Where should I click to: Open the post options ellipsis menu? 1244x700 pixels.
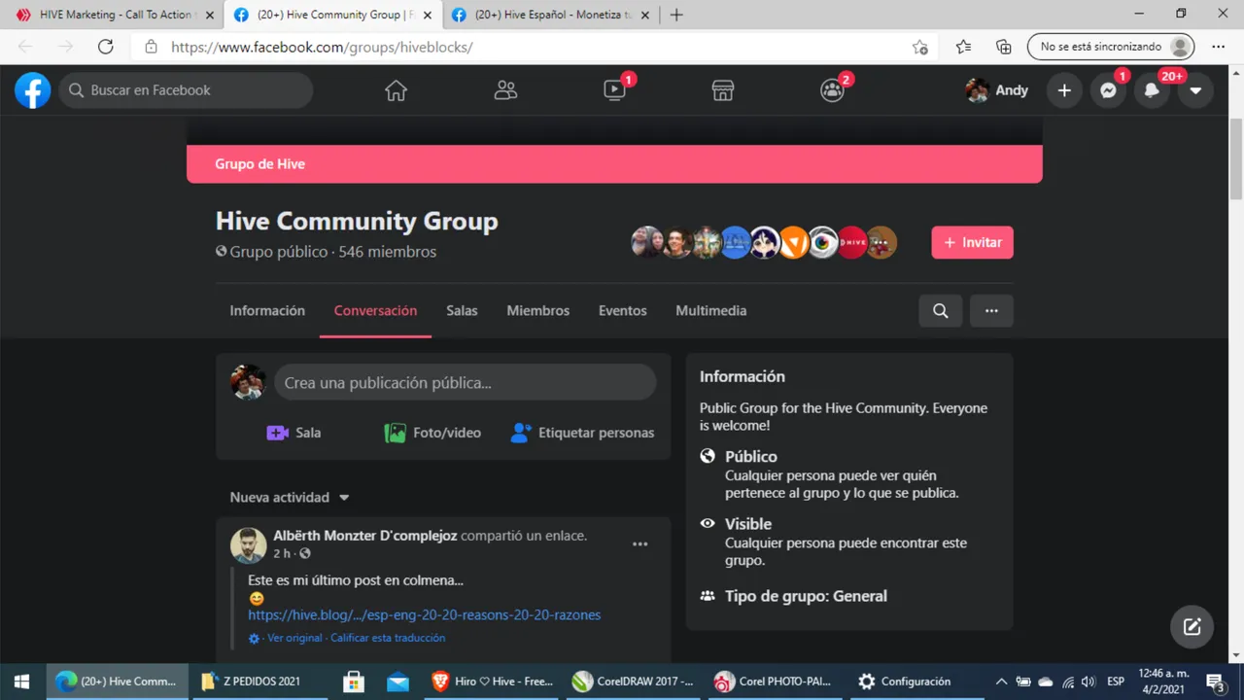[639, 544]
